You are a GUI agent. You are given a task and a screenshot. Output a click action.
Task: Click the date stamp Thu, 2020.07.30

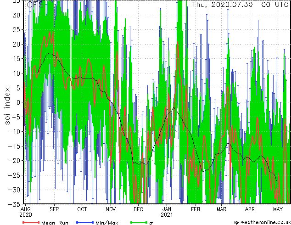tap(222, 5)
